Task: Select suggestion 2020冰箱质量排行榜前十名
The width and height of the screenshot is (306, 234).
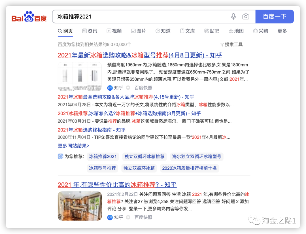Action: [x=190, y=169]
